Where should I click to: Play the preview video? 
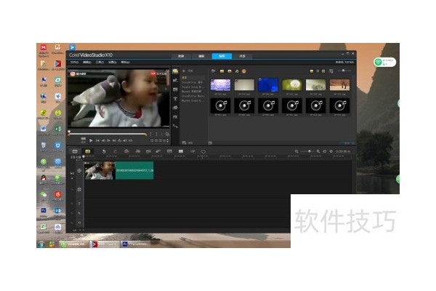tap(91, 140)
